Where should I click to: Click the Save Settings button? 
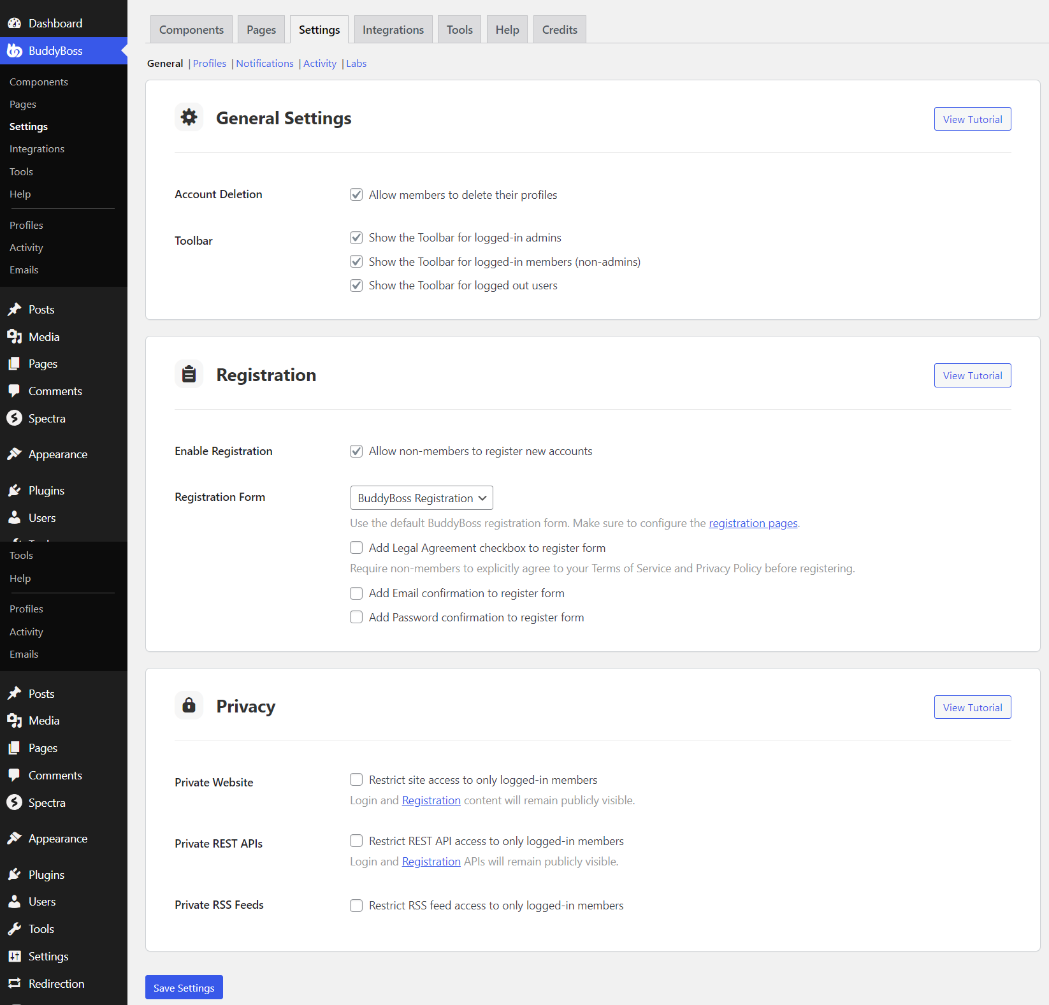pos(184,988)
